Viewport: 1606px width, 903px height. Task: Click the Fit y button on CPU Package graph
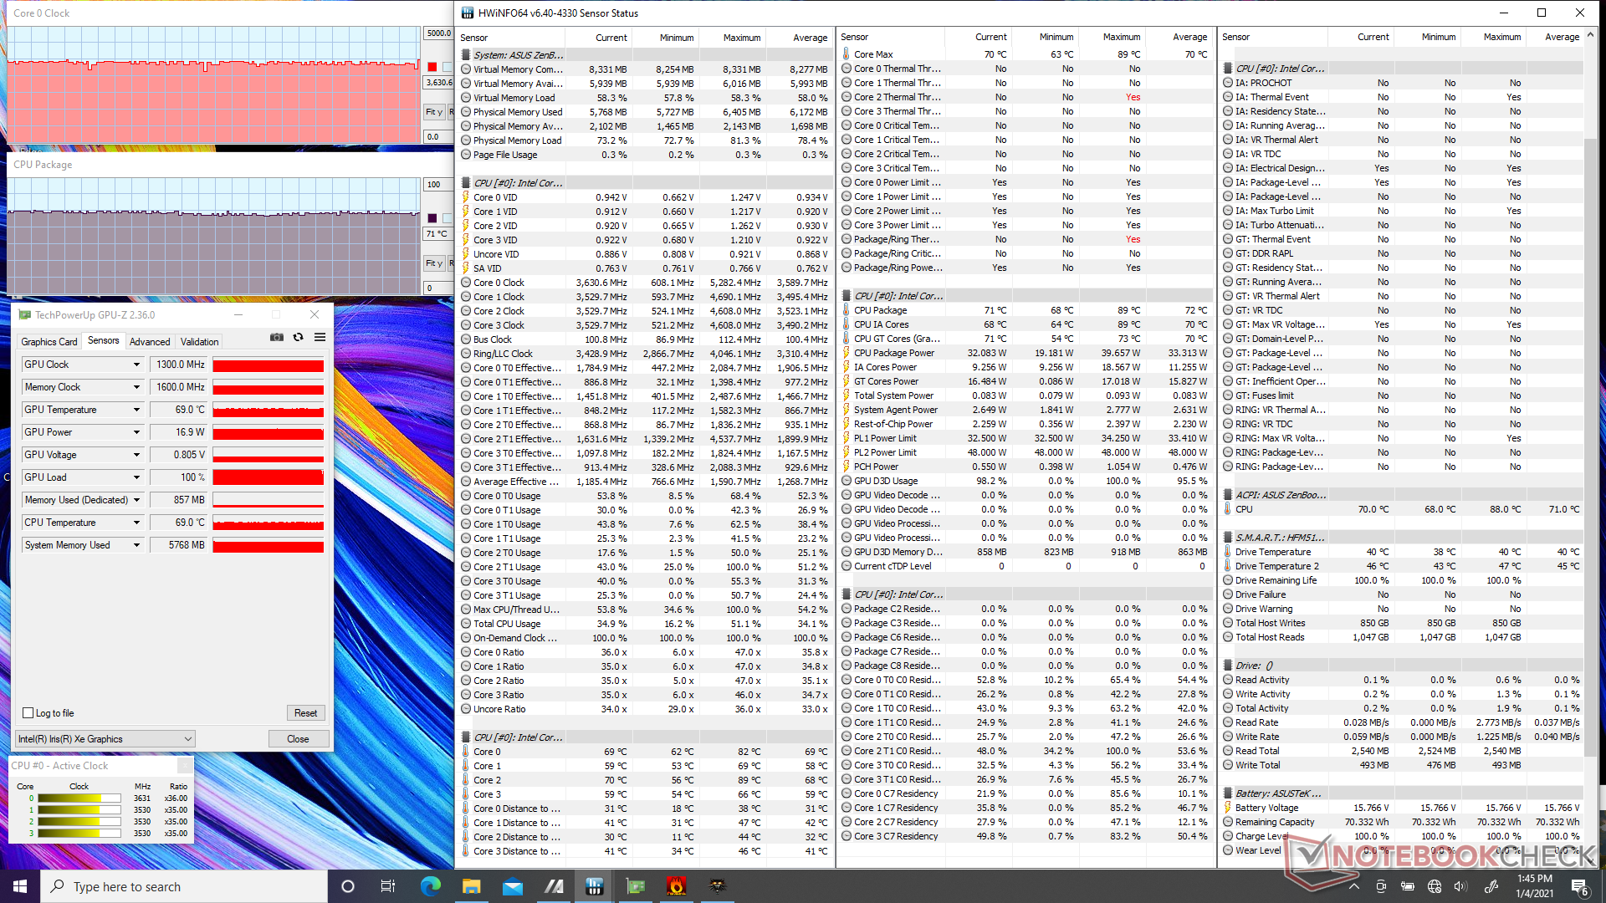tap(433, 263)
